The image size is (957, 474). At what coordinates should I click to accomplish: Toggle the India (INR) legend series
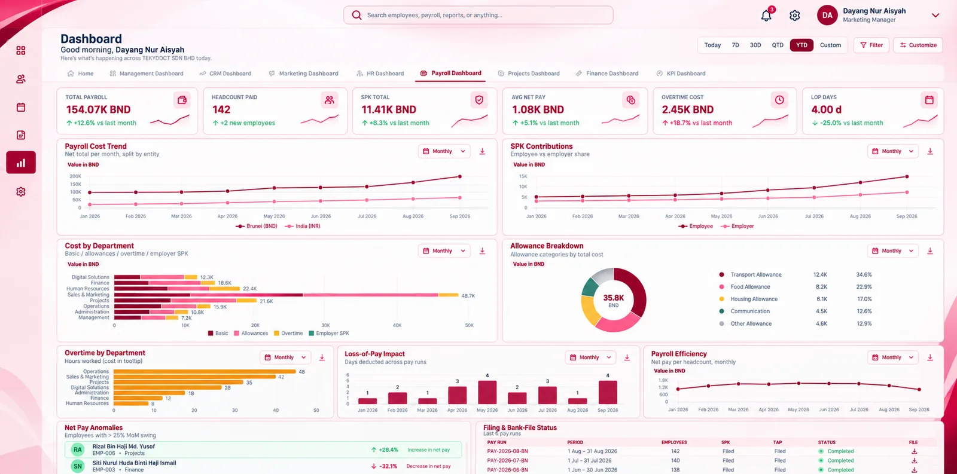pos(303,226)
